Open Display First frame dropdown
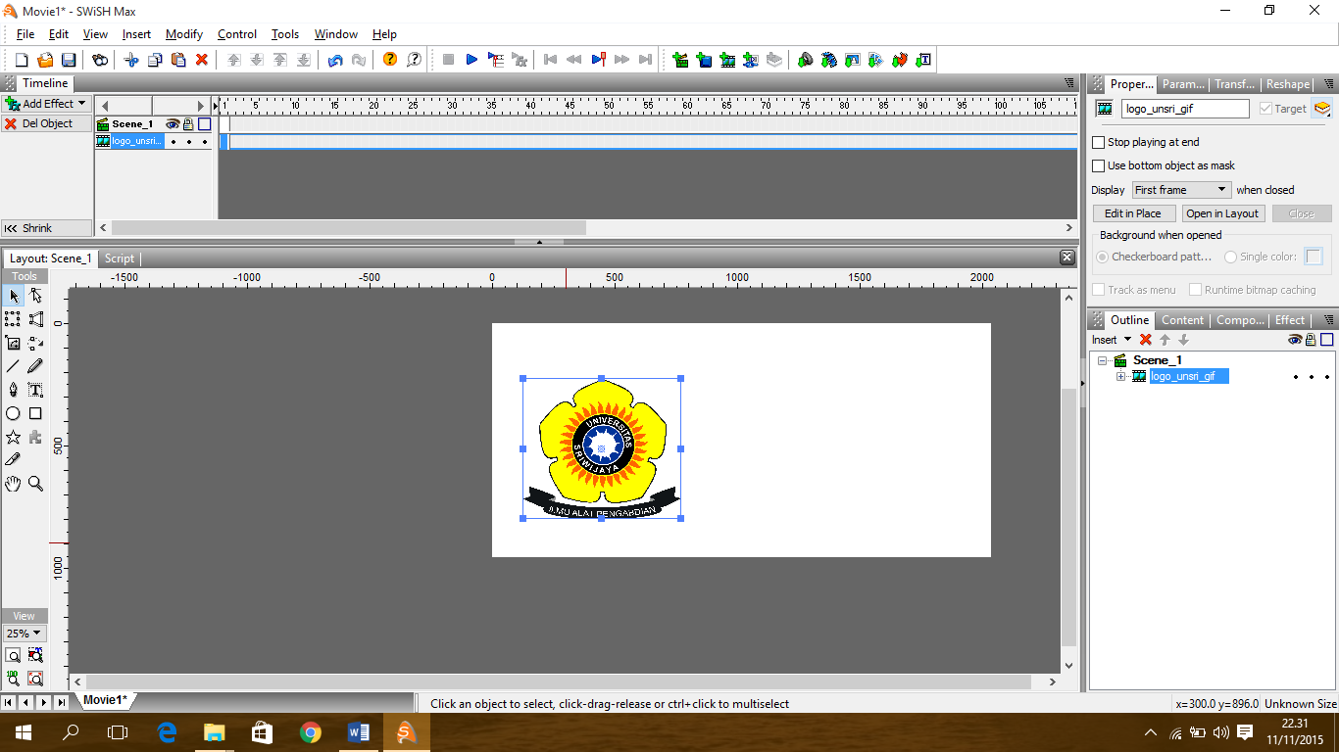The height and width of the screenshot is (752, 1339). click(1181, 190)
